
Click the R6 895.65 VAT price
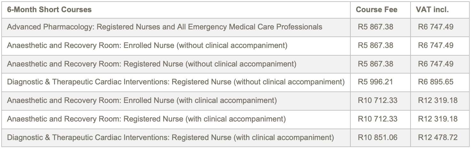(x=435, y=82)
